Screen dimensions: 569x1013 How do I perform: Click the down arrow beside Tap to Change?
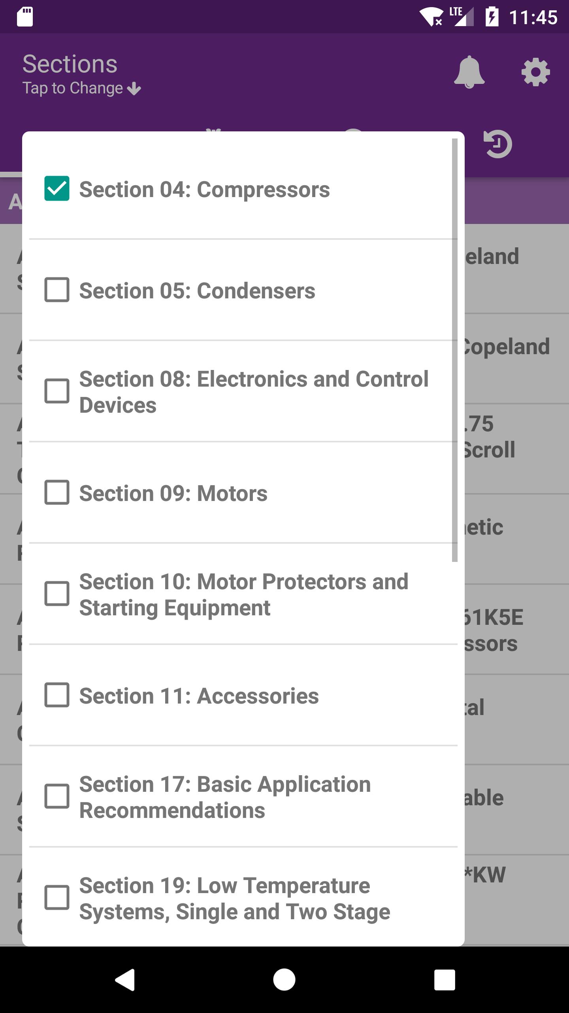pyautogui.click(x=134, y=89)
